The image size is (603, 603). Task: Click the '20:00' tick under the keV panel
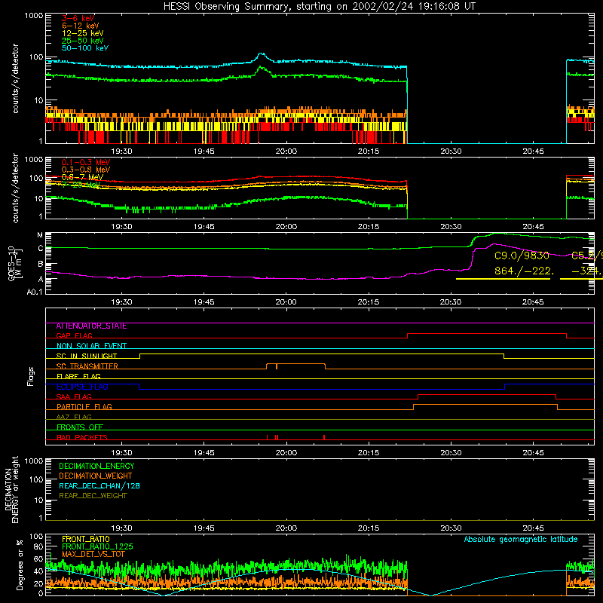286,152
